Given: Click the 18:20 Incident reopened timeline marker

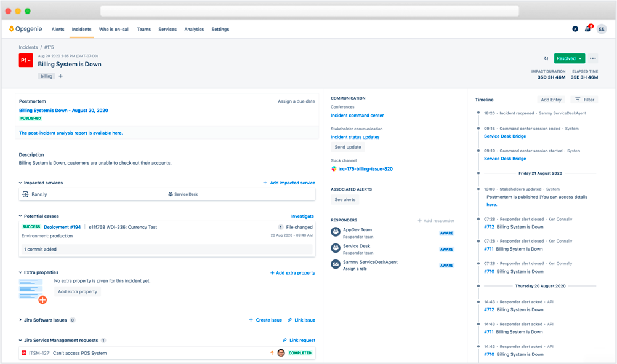Looking at the screenshot, I should 478,113.
